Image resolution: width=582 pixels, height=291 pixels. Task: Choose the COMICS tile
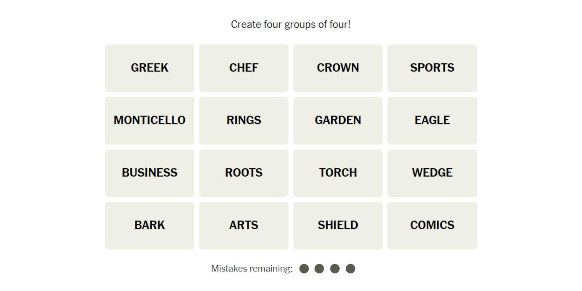pos(432,226)
